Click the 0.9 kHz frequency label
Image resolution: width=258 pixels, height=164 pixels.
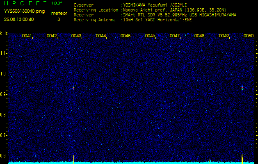(x=3, y=94)
